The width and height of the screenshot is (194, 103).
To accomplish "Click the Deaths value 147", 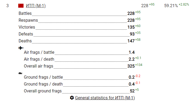I will coord(131,41).
